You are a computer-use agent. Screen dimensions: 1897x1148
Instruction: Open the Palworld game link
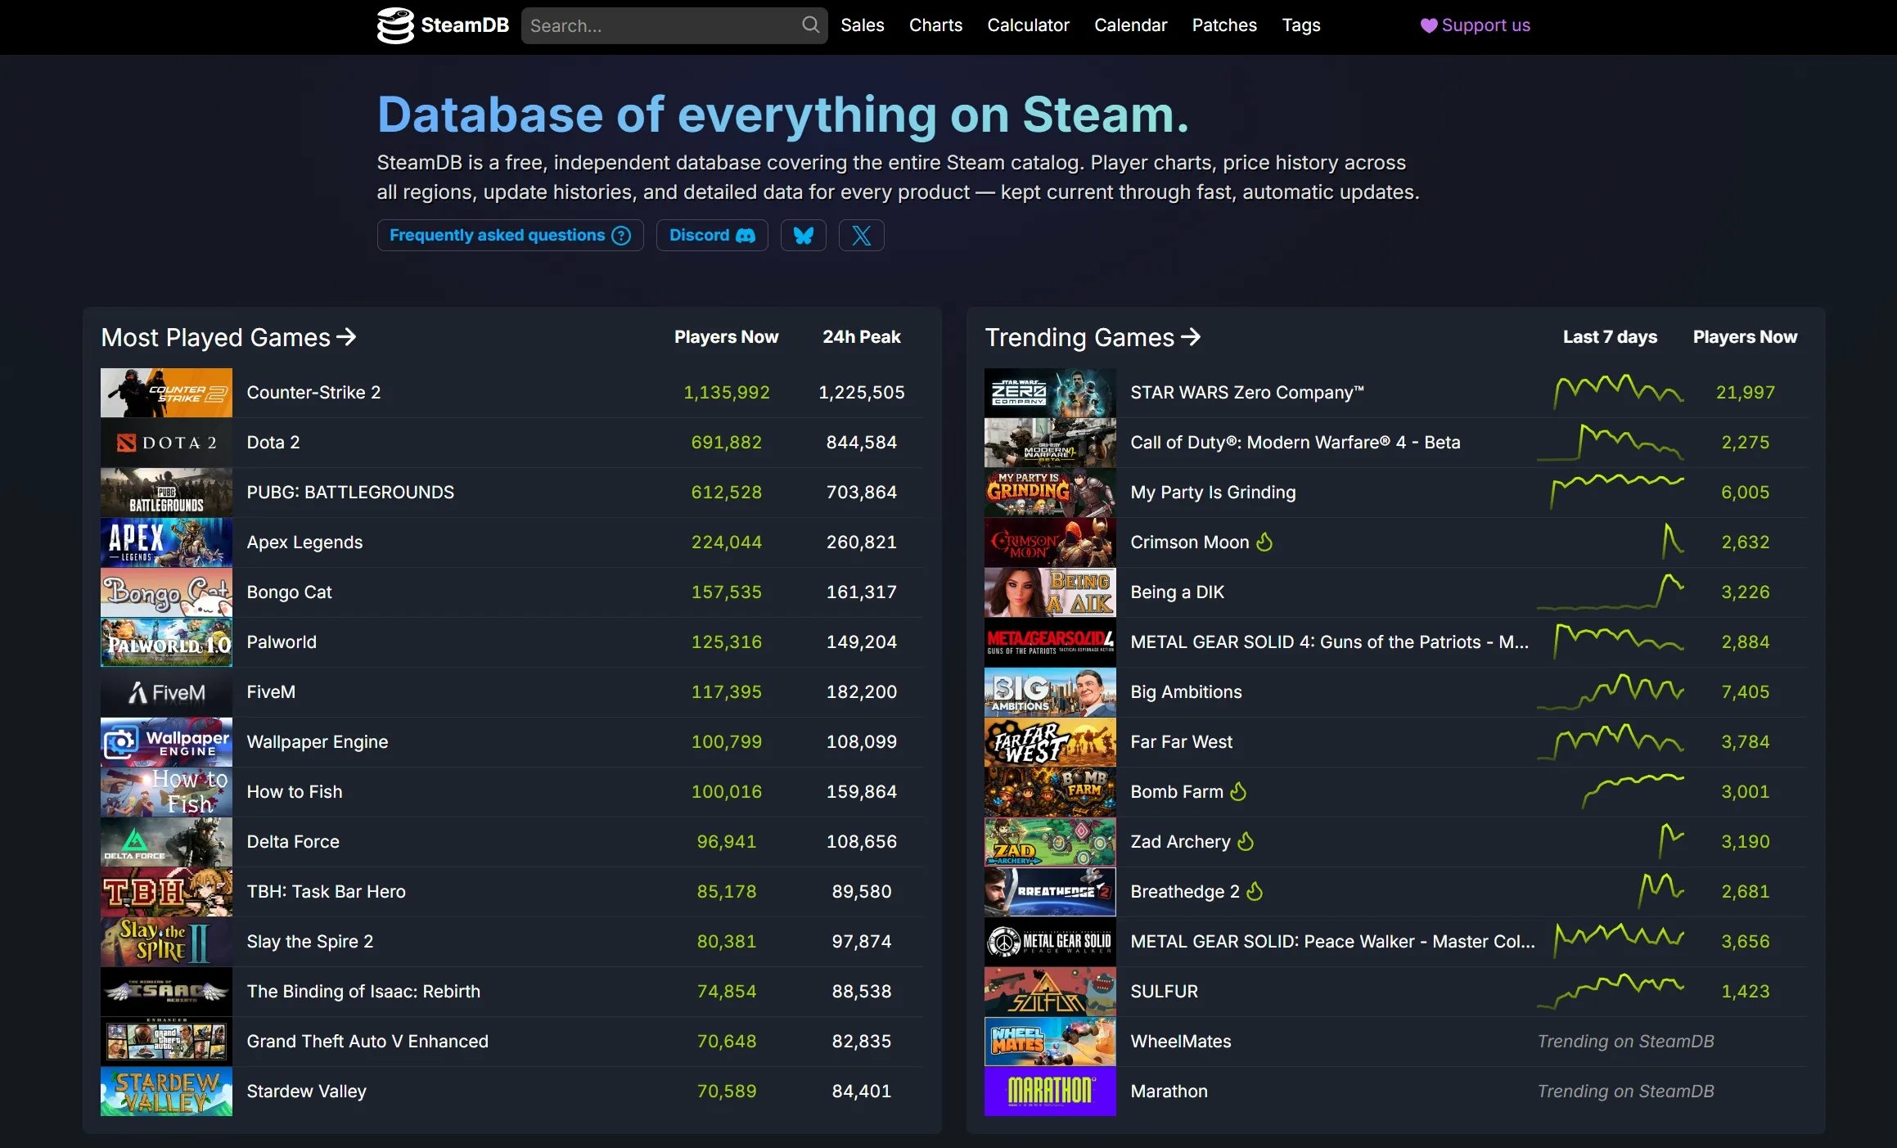point(282,642)
